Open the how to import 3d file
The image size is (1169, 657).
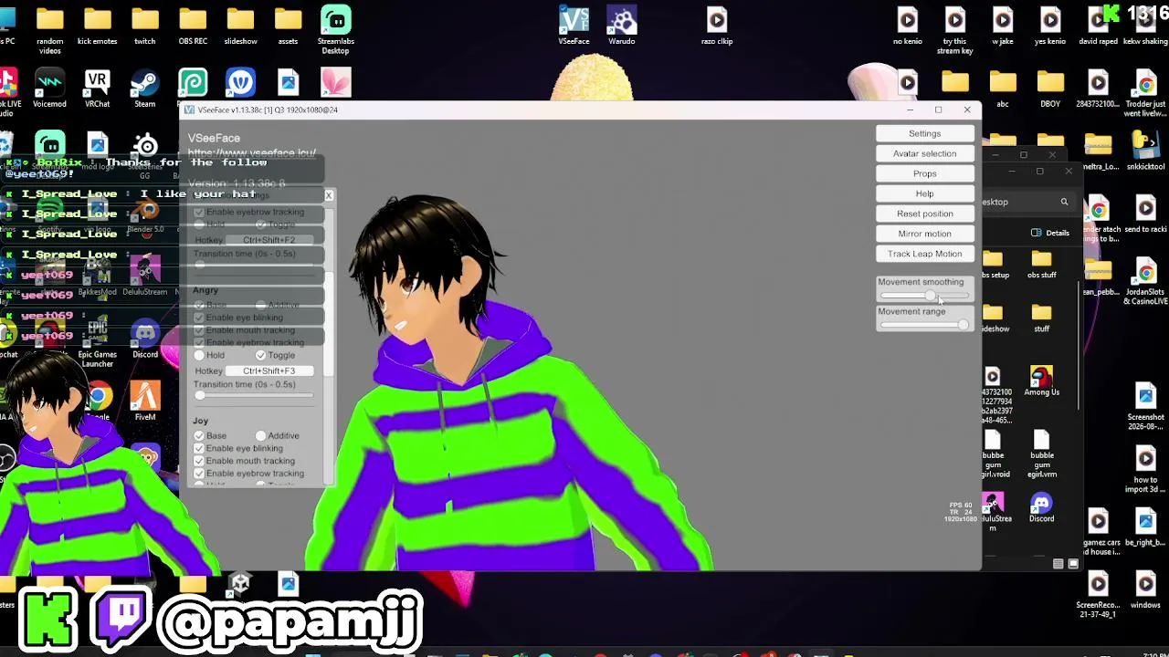tap(1145, 468)
